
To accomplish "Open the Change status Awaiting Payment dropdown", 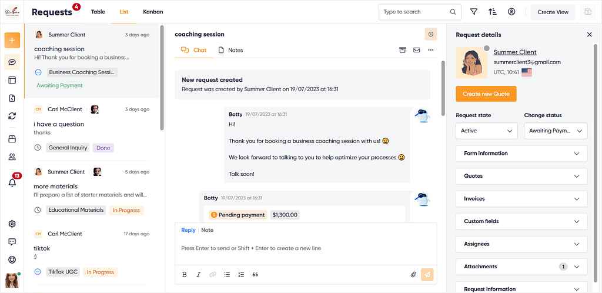I will tap(556, 131).
